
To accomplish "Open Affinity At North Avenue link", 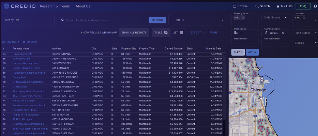I will 26,115.
